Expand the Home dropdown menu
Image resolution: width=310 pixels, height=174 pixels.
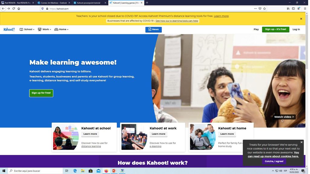tap(61, 29)
